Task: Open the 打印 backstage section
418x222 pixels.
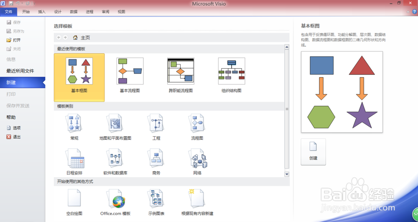Action: pyautogui.click(x=11, y=94)
